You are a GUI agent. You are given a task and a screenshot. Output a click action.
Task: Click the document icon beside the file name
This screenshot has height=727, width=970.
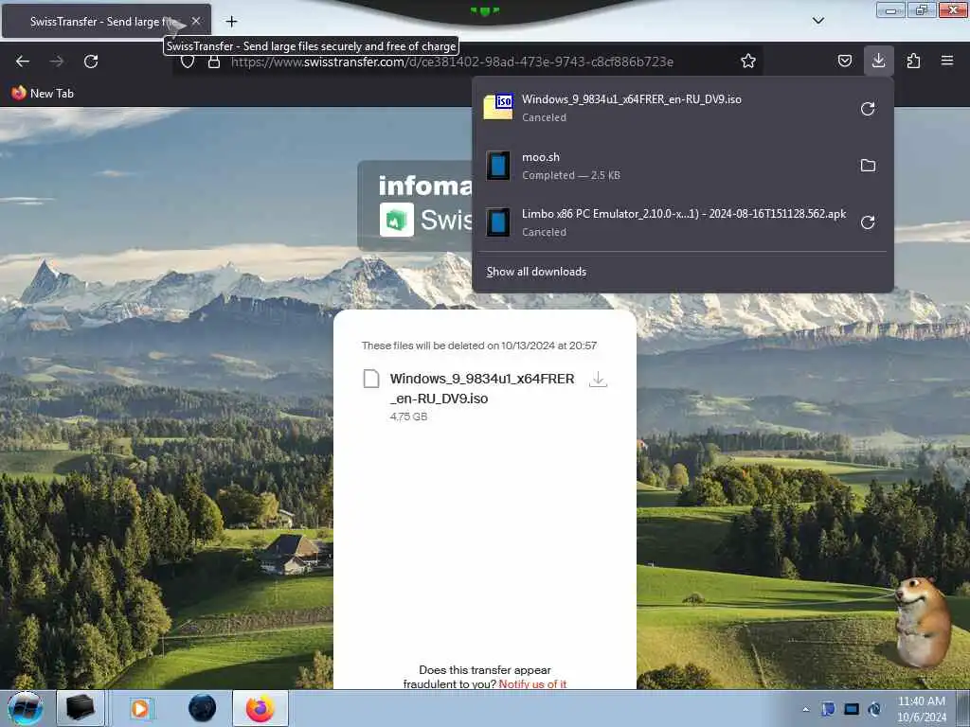(371, 379)
